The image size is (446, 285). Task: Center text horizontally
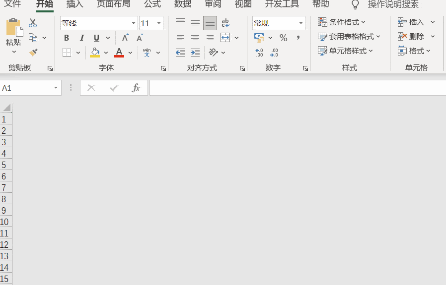tap(195, 38)
